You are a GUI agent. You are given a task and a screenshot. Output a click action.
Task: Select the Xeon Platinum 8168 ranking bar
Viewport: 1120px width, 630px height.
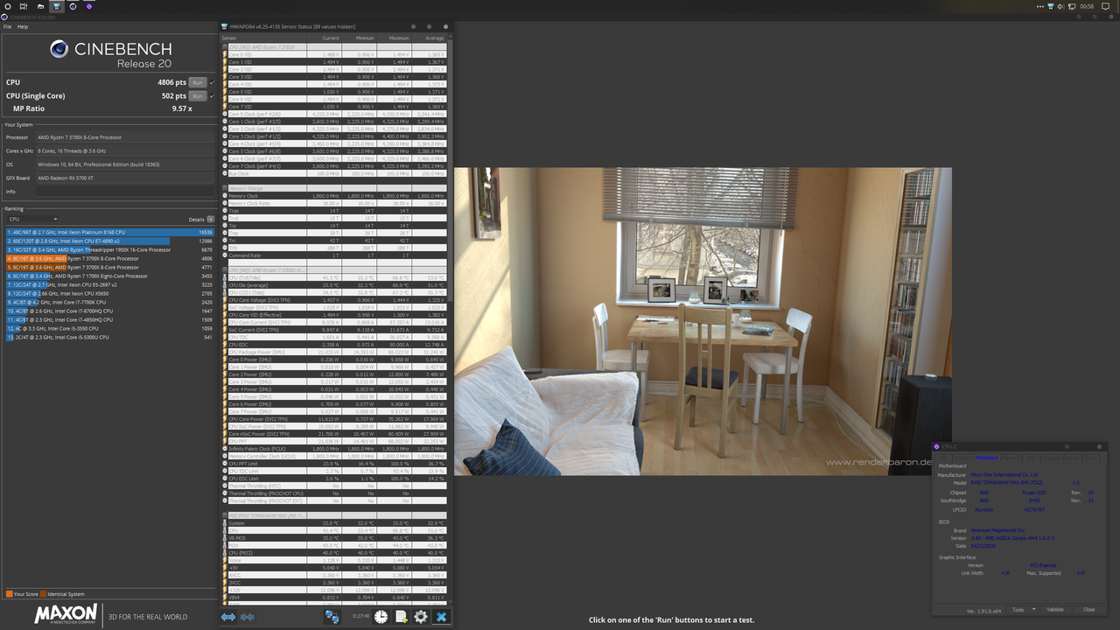point(109,233)
